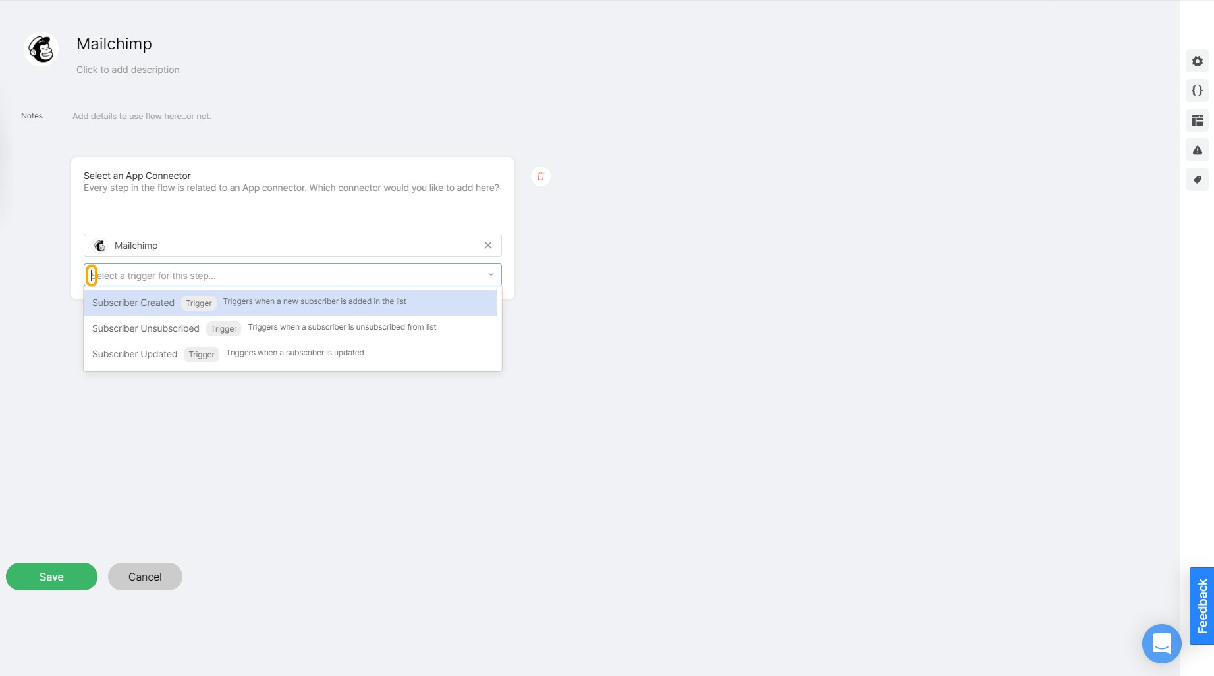Screen dimensions: 1214x676
Task: Choose Subscriber Updated trigger option
Action: [x=290, y=354]
